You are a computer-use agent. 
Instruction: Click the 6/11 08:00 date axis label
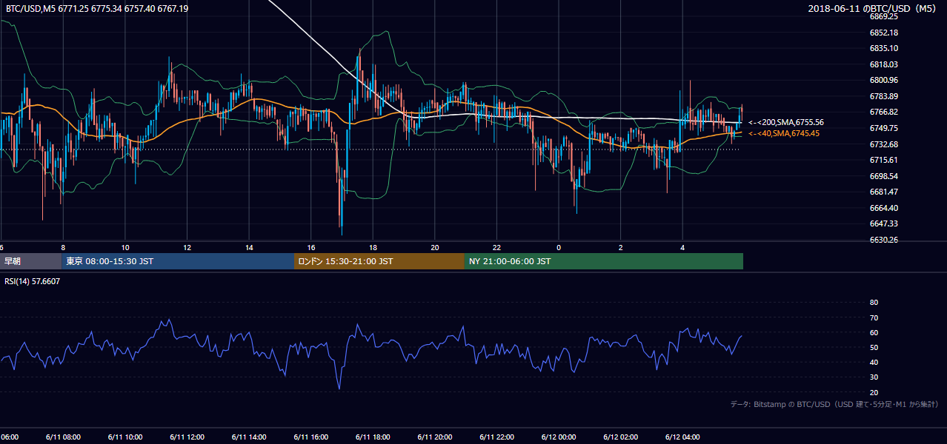[62, 437]
